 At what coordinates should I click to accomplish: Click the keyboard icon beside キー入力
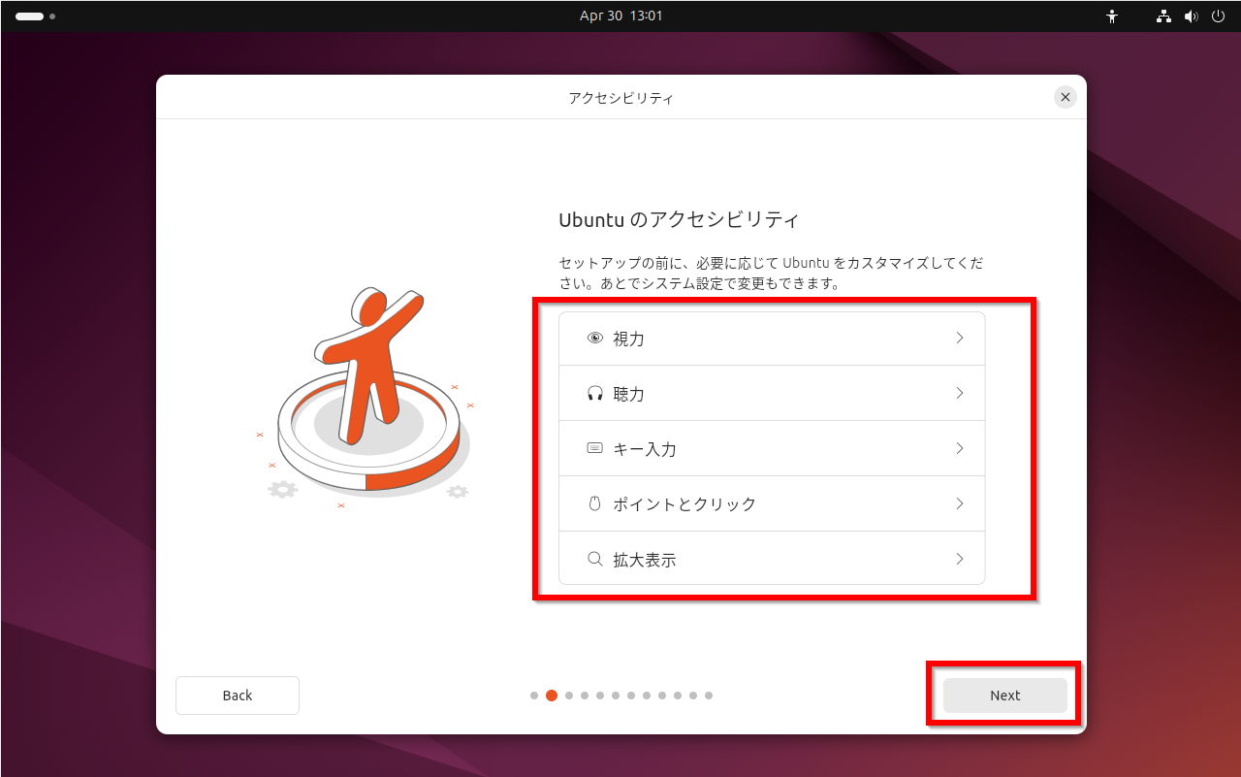(595, 448)
